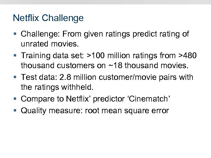Click the Netflix Challenge slide title
Screen dimensions: 211x158
pyautogui.click(x=48, y=18)
